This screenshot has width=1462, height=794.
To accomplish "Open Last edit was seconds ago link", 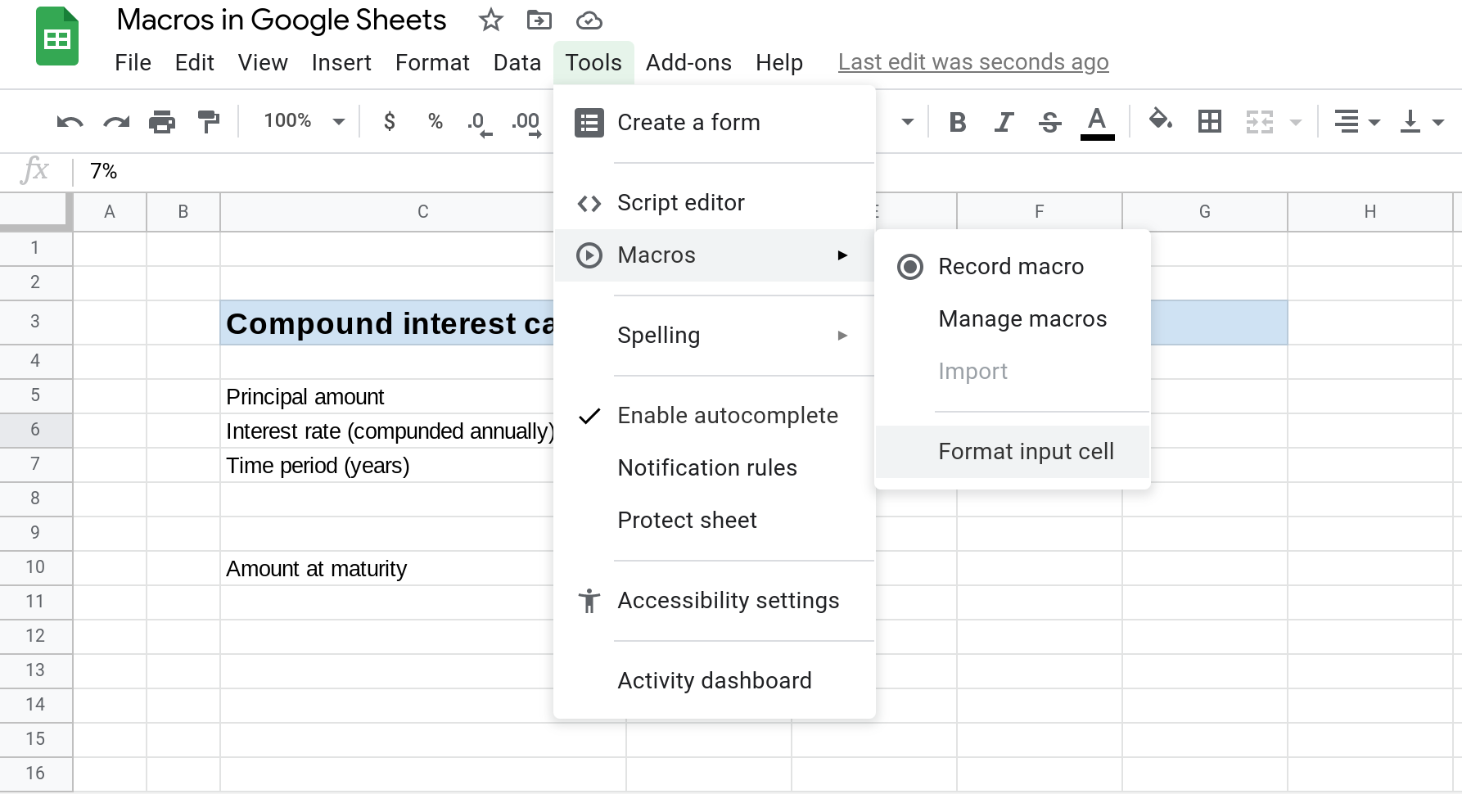I will (973, 62).
